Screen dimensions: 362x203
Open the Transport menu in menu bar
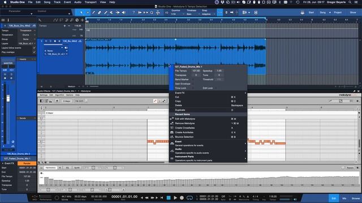(90, 2)
